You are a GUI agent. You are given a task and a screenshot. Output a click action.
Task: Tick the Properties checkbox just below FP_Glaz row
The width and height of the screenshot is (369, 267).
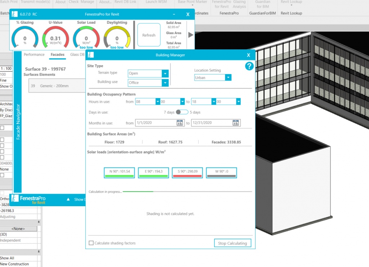click(x=2, y=128)
